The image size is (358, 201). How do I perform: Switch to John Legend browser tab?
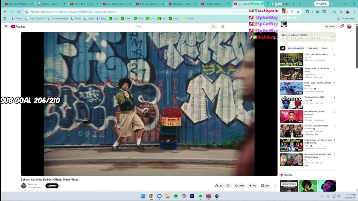point(149,4)
